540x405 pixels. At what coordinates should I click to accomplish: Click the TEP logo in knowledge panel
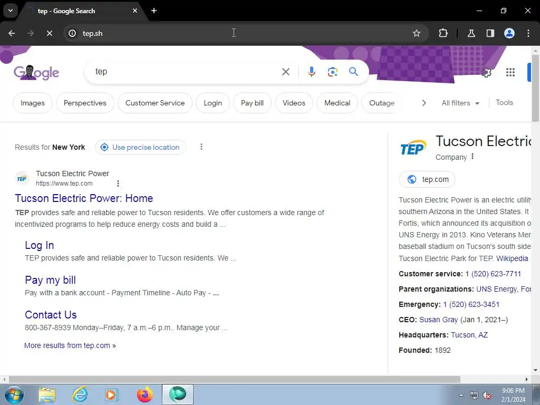point(413,148)
